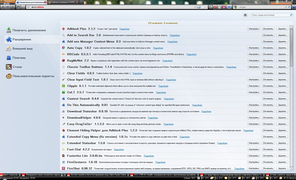This screenshot has height=180, width=296.
Task: Click Отключить for Clear Fields
Action: click(268, 73)
